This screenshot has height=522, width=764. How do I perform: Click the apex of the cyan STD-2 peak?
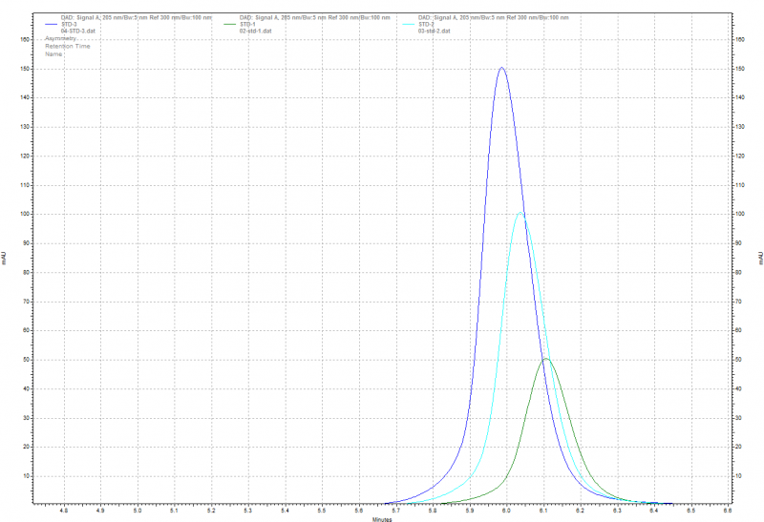(520, 212)
